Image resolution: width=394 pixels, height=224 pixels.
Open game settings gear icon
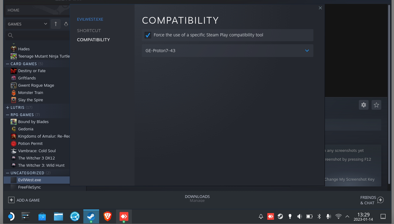tap(364, 105)
